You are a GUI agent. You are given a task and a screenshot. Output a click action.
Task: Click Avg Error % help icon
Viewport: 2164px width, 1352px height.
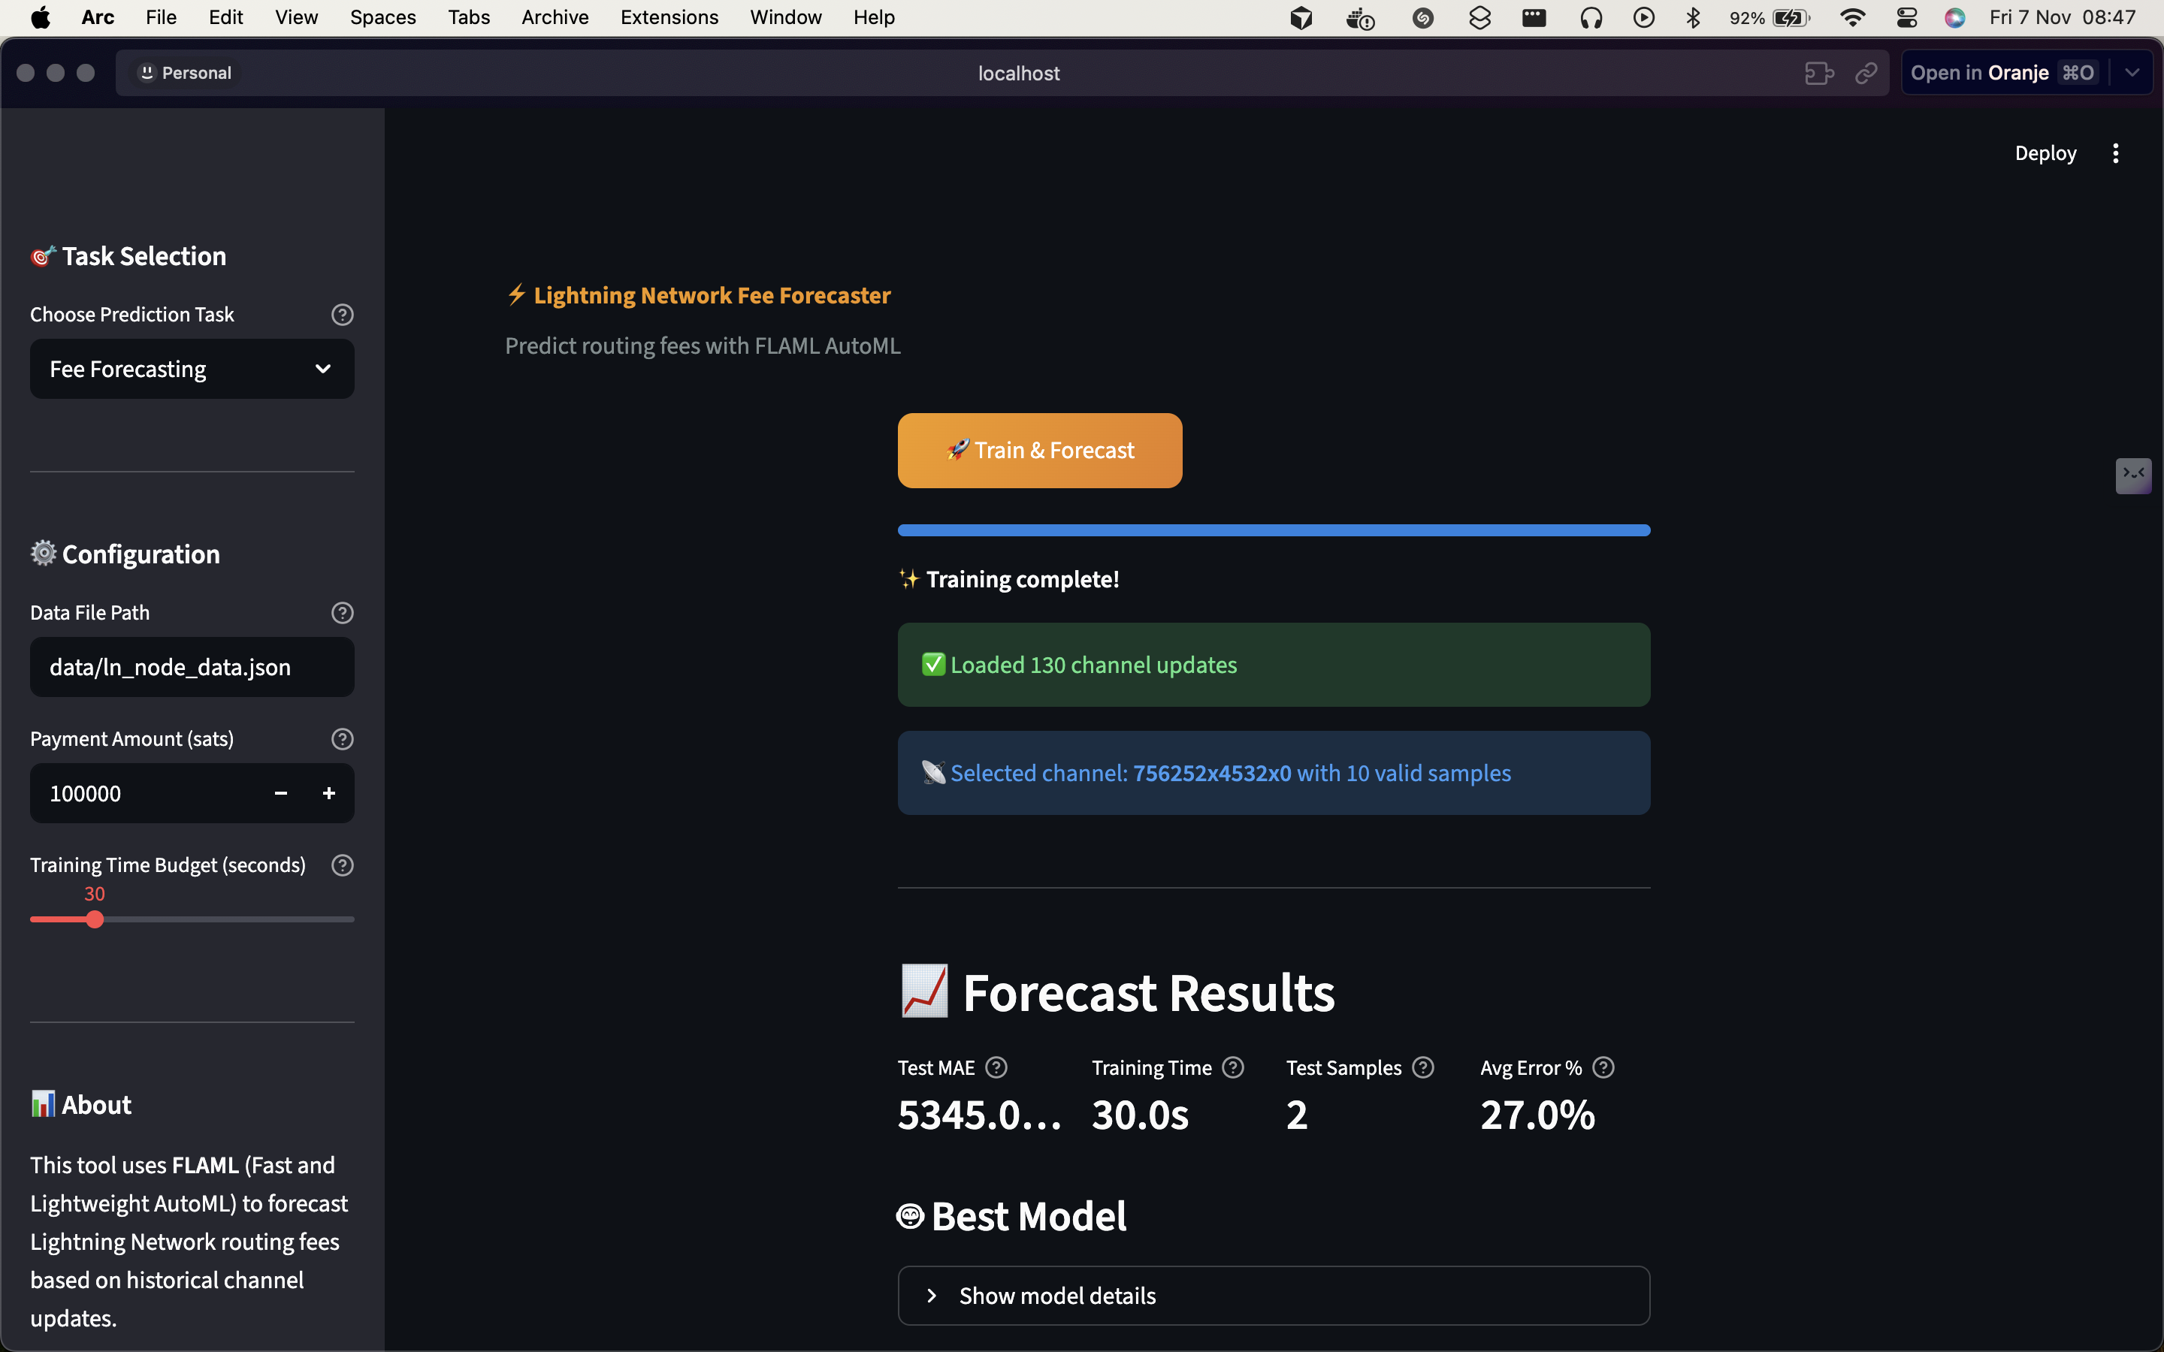click(1603, 1067)
